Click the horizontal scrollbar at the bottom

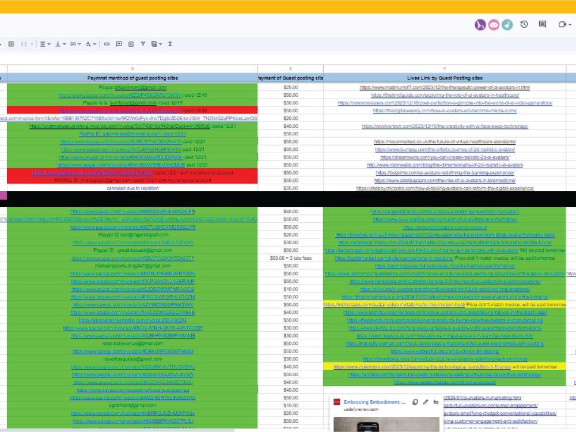(118, 430)
